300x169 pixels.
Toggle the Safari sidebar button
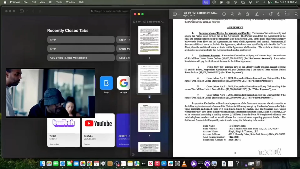tap(21, 11)
